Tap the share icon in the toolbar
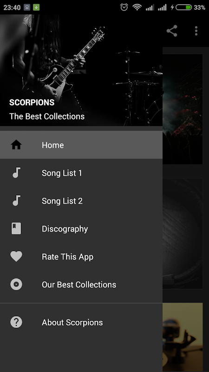The width and height of the screenshot is (209, 372). 172,31
